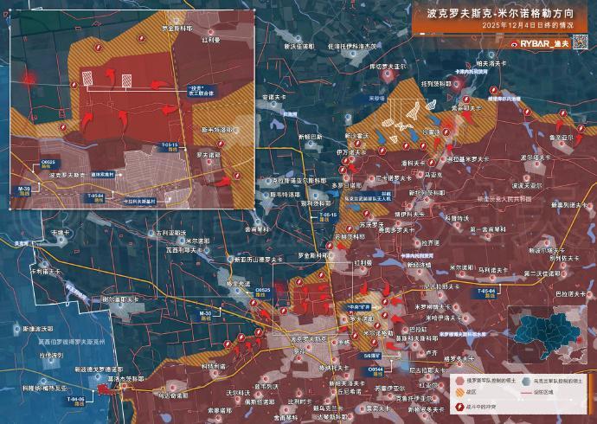This screenshot has width=597, height=424.
Task: Click the T-05-04 road label in the inset
Action: [96, 197]
